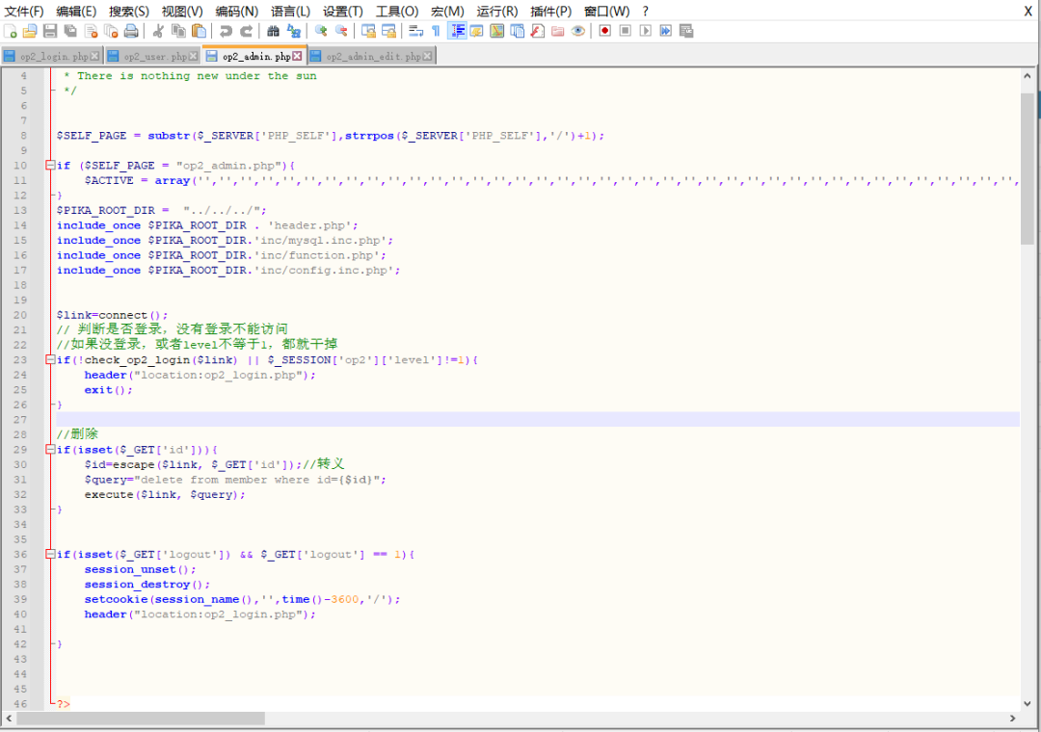Open the 语言(L) menu

point(290,12)
